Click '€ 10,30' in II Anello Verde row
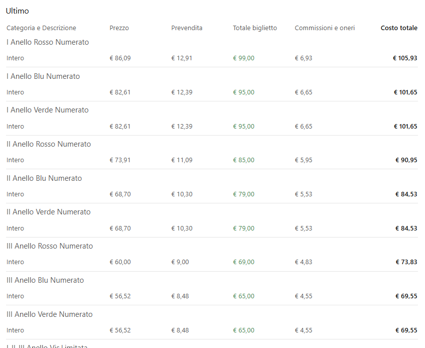Viewport: 425px width, 348px height. click(182, 228)
